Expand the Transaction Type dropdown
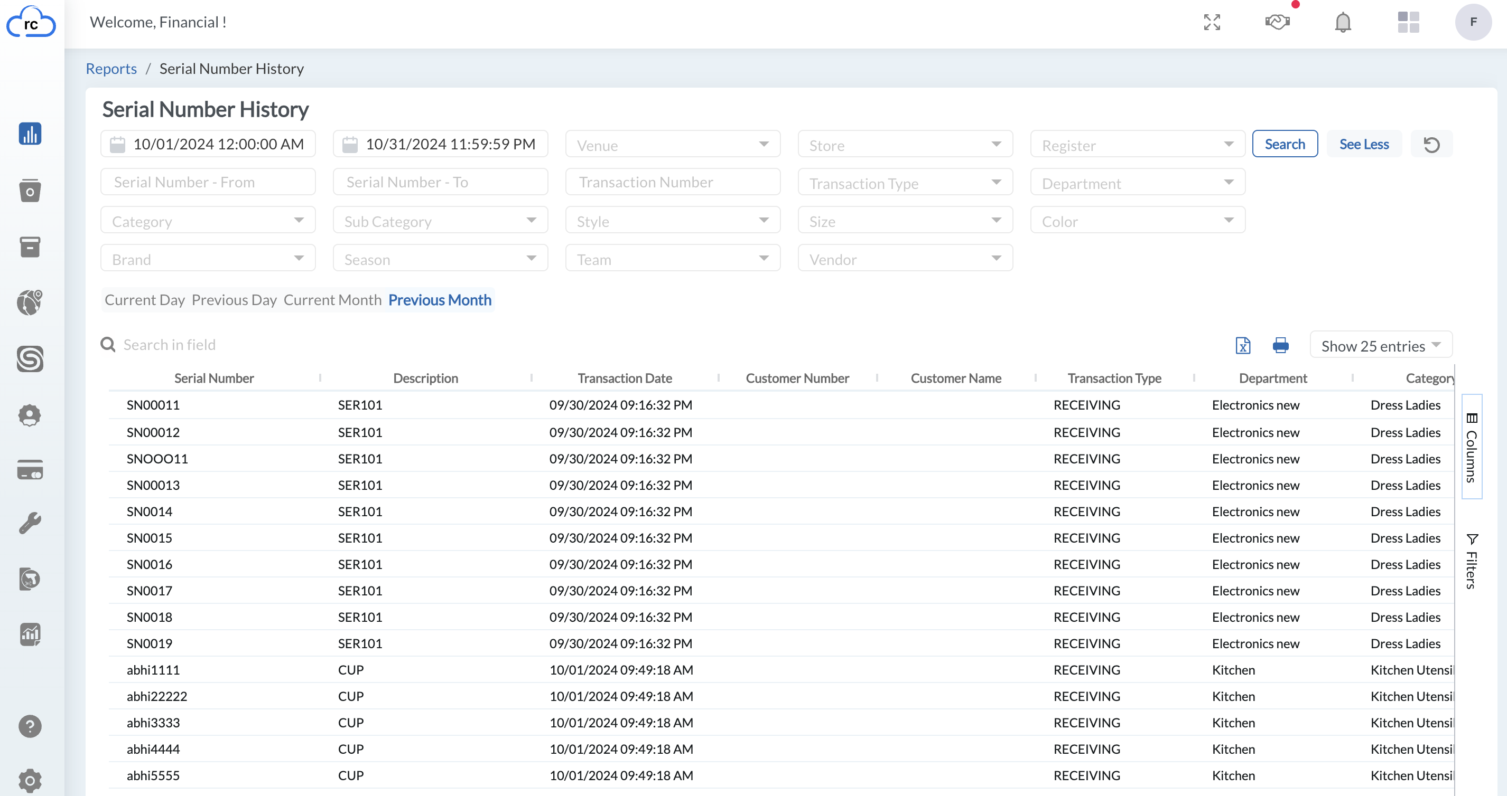This screenshot has height=796, width=1507. tap(905, 182)
